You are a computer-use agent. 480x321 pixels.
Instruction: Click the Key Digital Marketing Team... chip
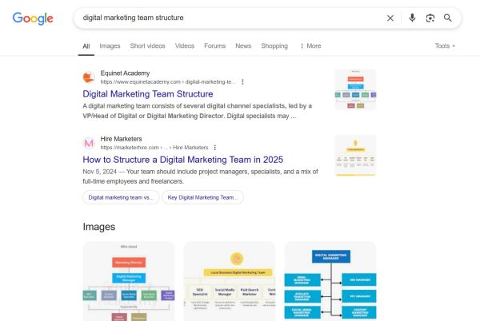pos(202,197)
